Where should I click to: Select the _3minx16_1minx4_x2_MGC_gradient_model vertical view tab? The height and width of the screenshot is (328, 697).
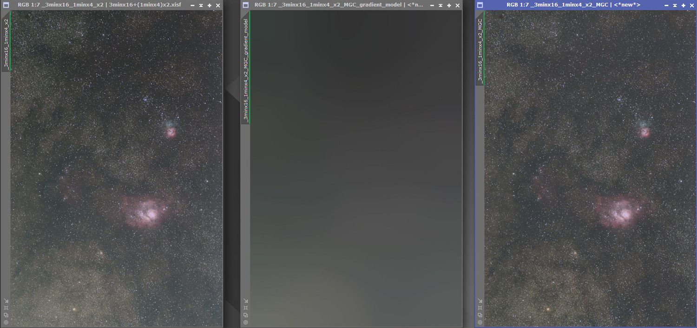tap(245, 68)
